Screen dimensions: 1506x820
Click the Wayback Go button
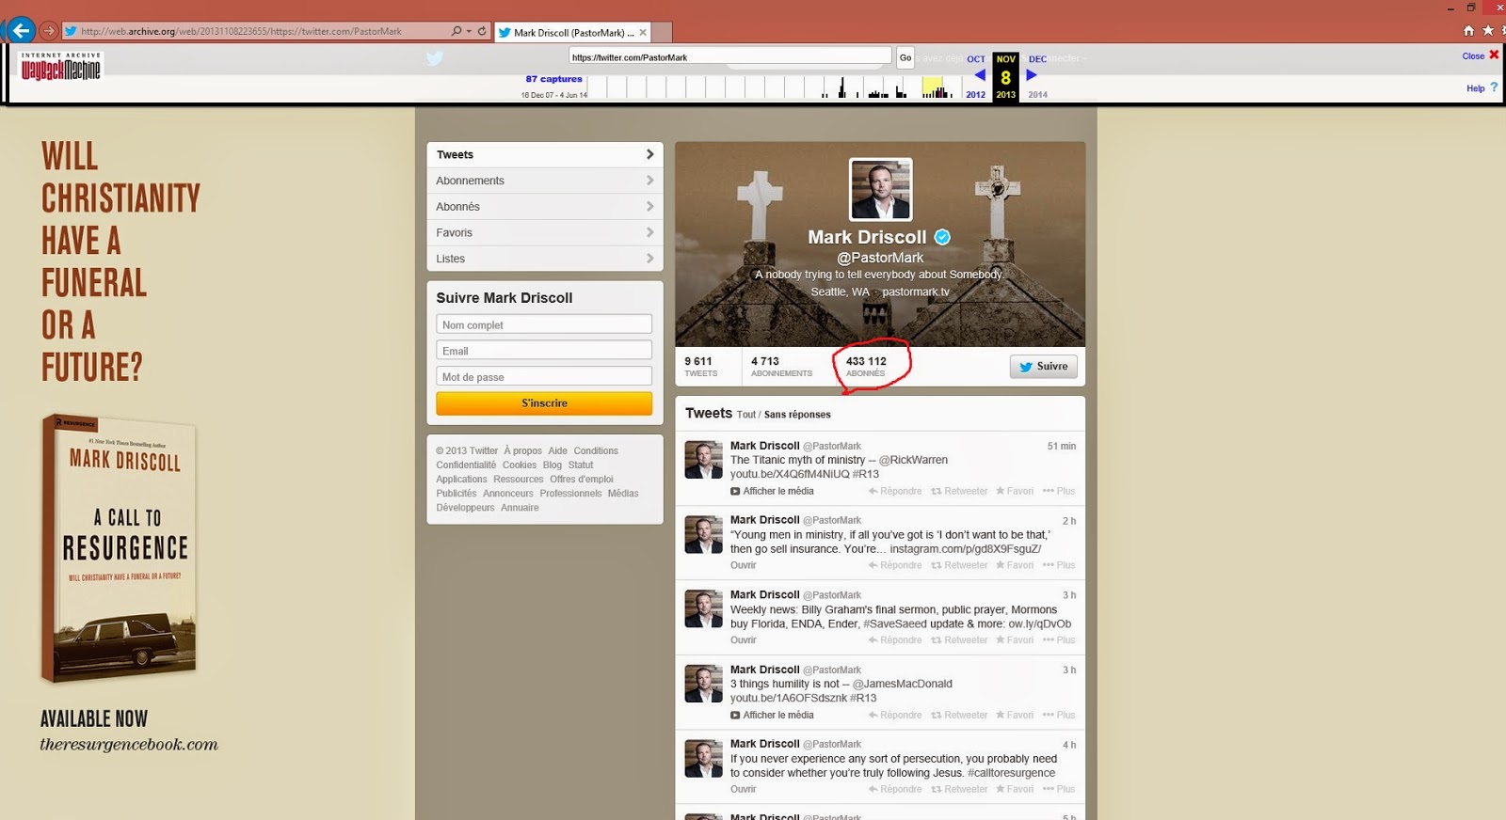coord(905,57)
